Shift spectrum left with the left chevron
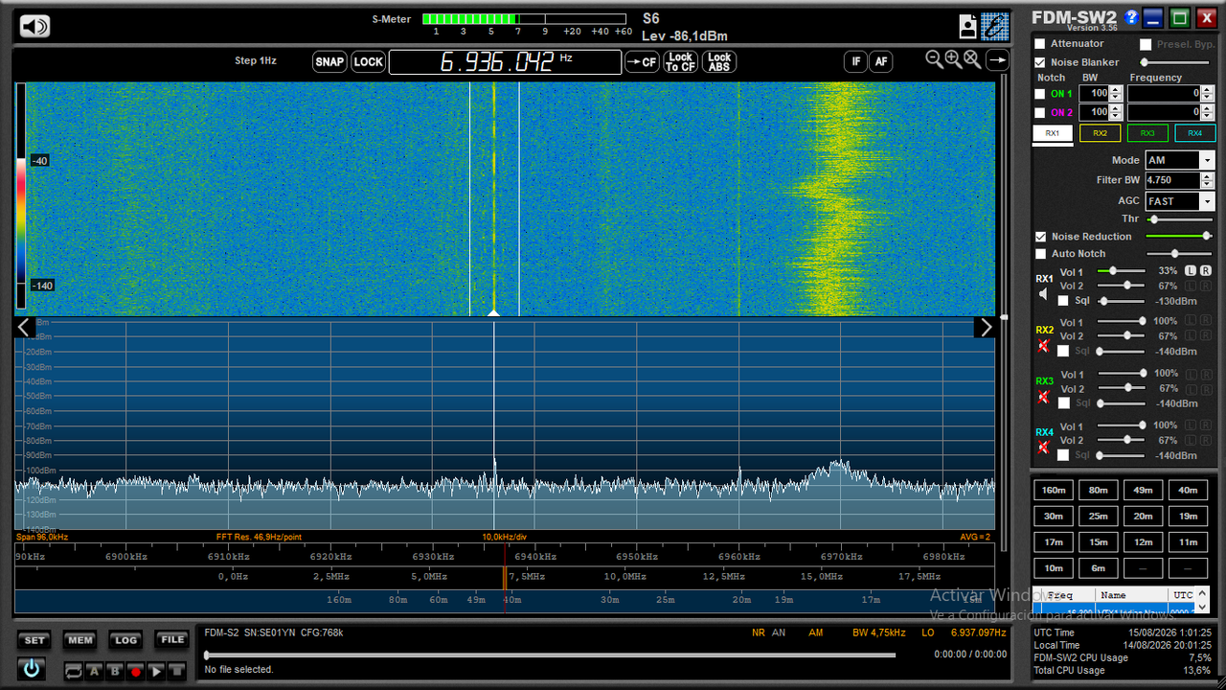This screenshot has width=1226, height=690. click(25, 328)
